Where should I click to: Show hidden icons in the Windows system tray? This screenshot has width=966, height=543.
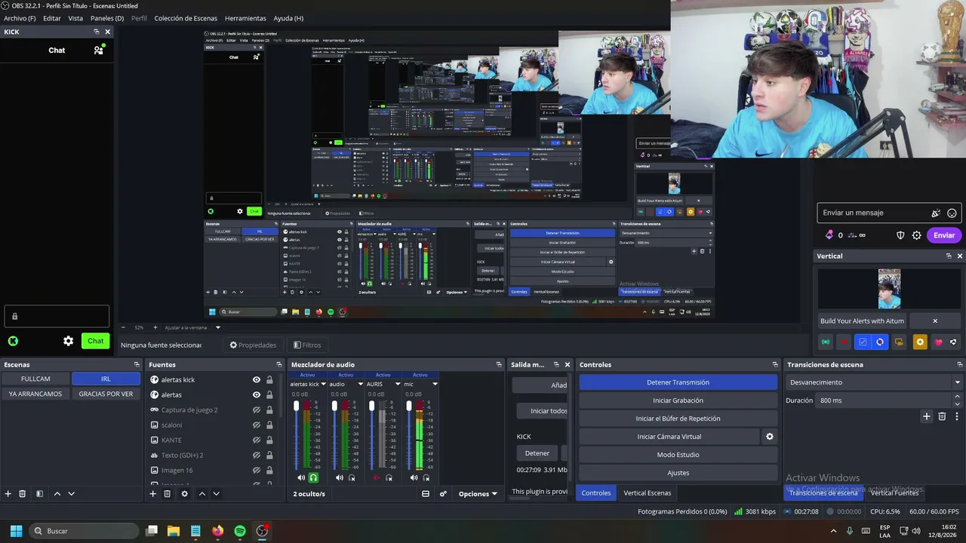pos(833,531)
